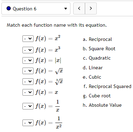Image resolution: width=133 pixels, height=132 pixels.
Task: Open dropdown for f(x) = x equation
Action: [x=28, y=92]
